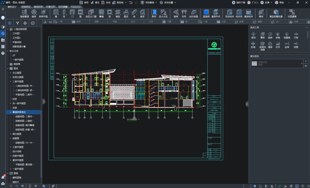Toggle the eye visibility icon in status bar
Screen dimensions: 310x188
[36, 186]
